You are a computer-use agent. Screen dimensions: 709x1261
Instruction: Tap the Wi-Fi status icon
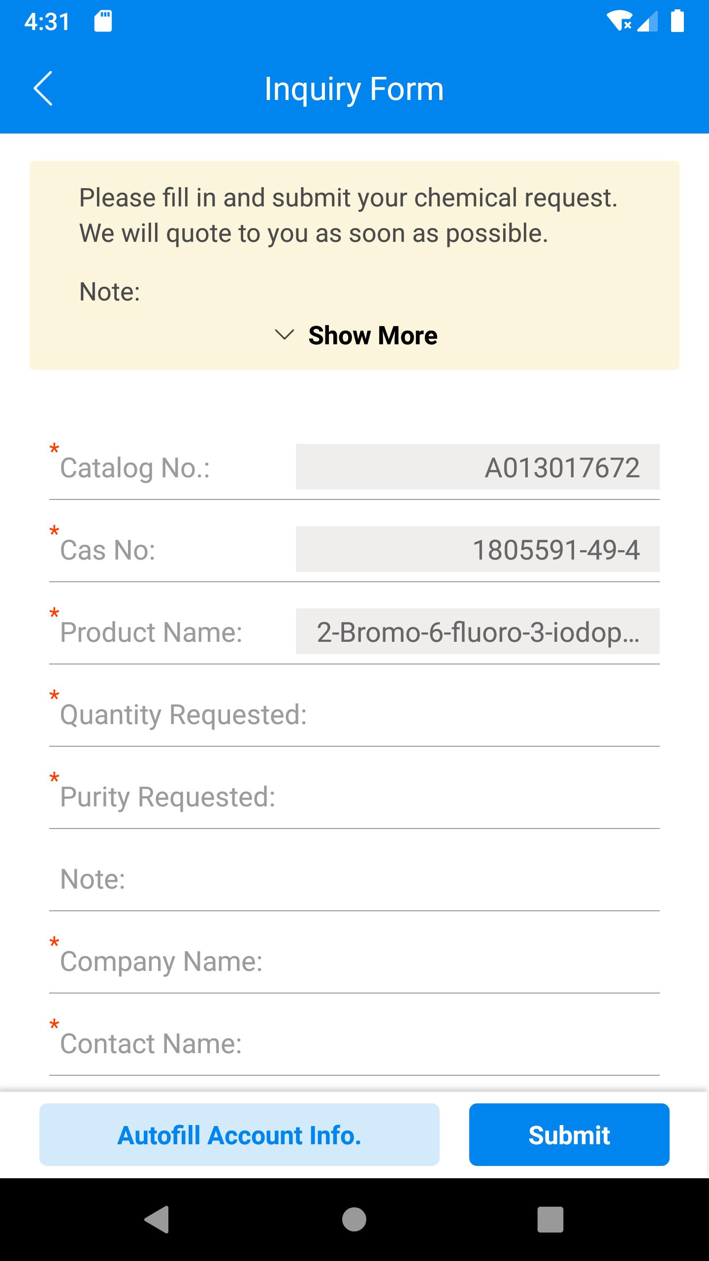click(619, 21)
